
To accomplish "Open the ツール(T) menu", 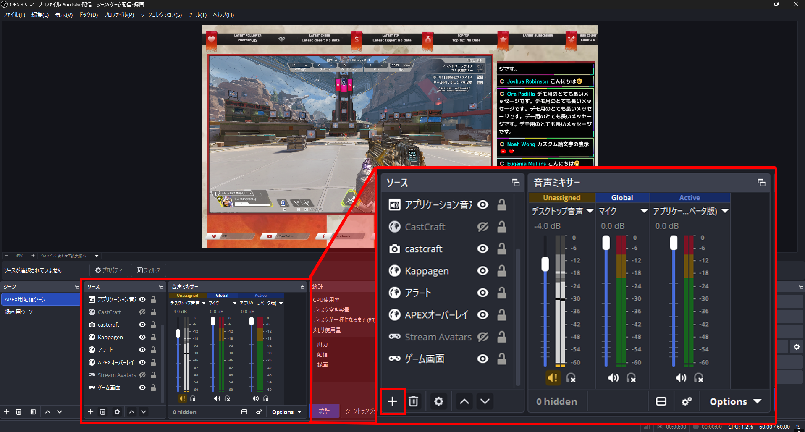I will [x=197, y=15].
